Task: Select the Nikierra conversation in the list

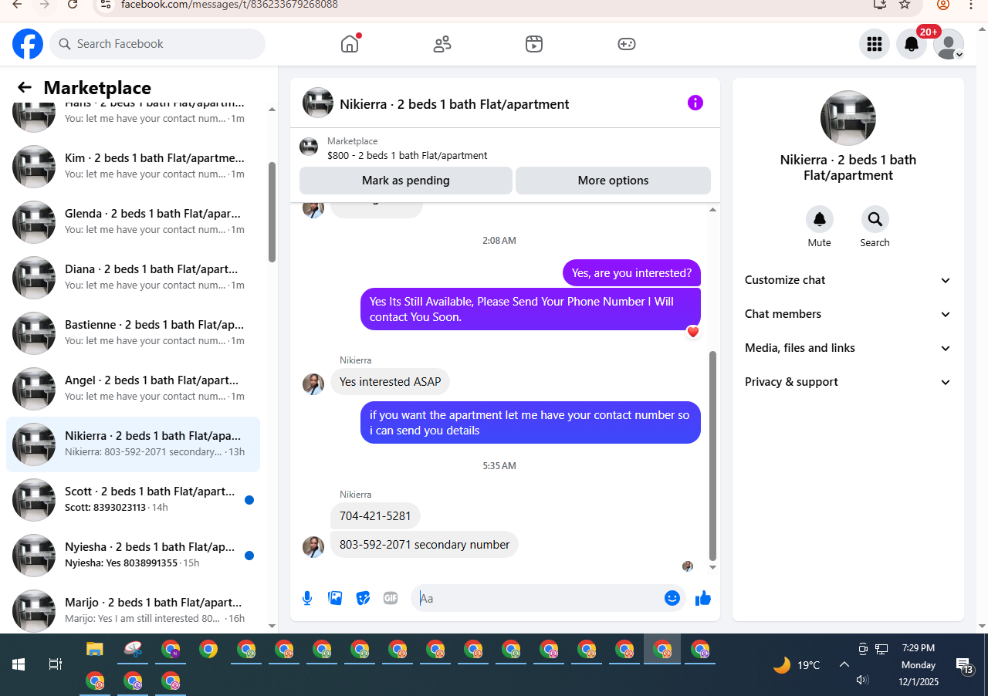Action: 133,444
